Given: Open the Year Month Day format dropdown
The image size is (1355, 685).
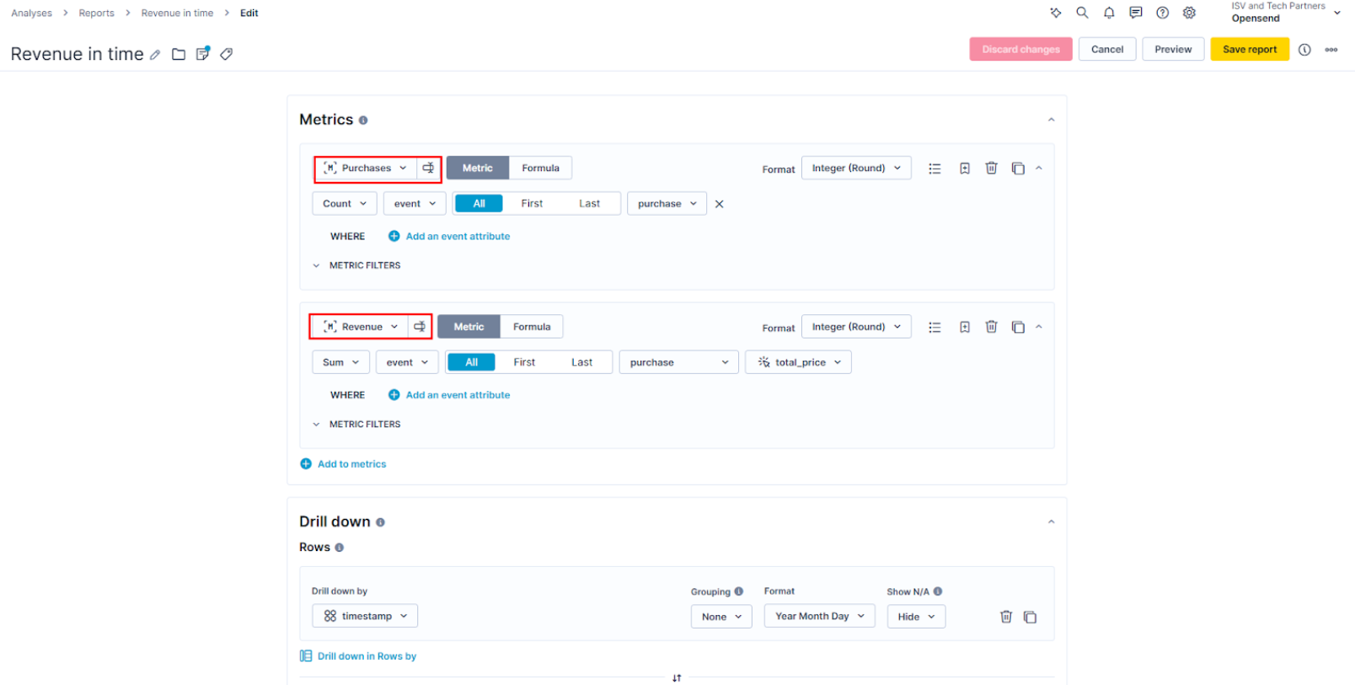Looking at the screenshot, I should click(819, 617).
